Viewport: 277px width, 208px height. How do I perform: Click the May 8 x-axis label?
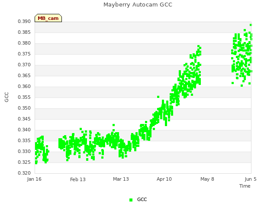point(207,179)
